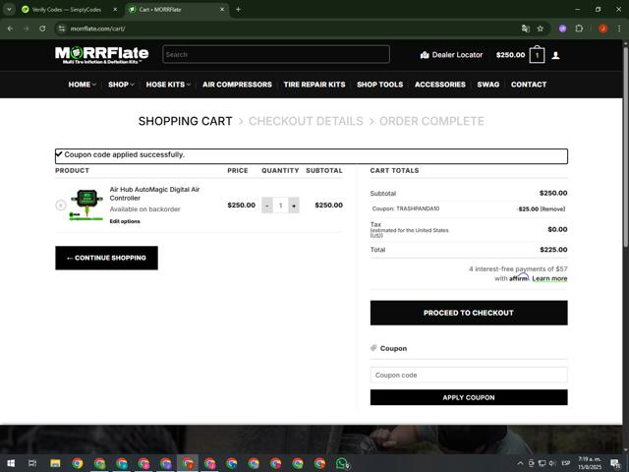Click the translate page icon
This screenshot has height=472, width=629.
(526, 29)
